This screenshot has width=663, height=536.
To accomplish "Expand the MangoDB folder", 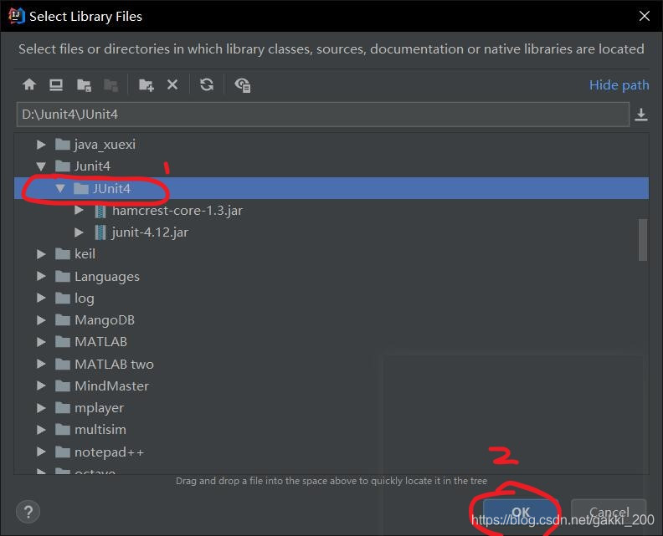I will tap(41, 319).
